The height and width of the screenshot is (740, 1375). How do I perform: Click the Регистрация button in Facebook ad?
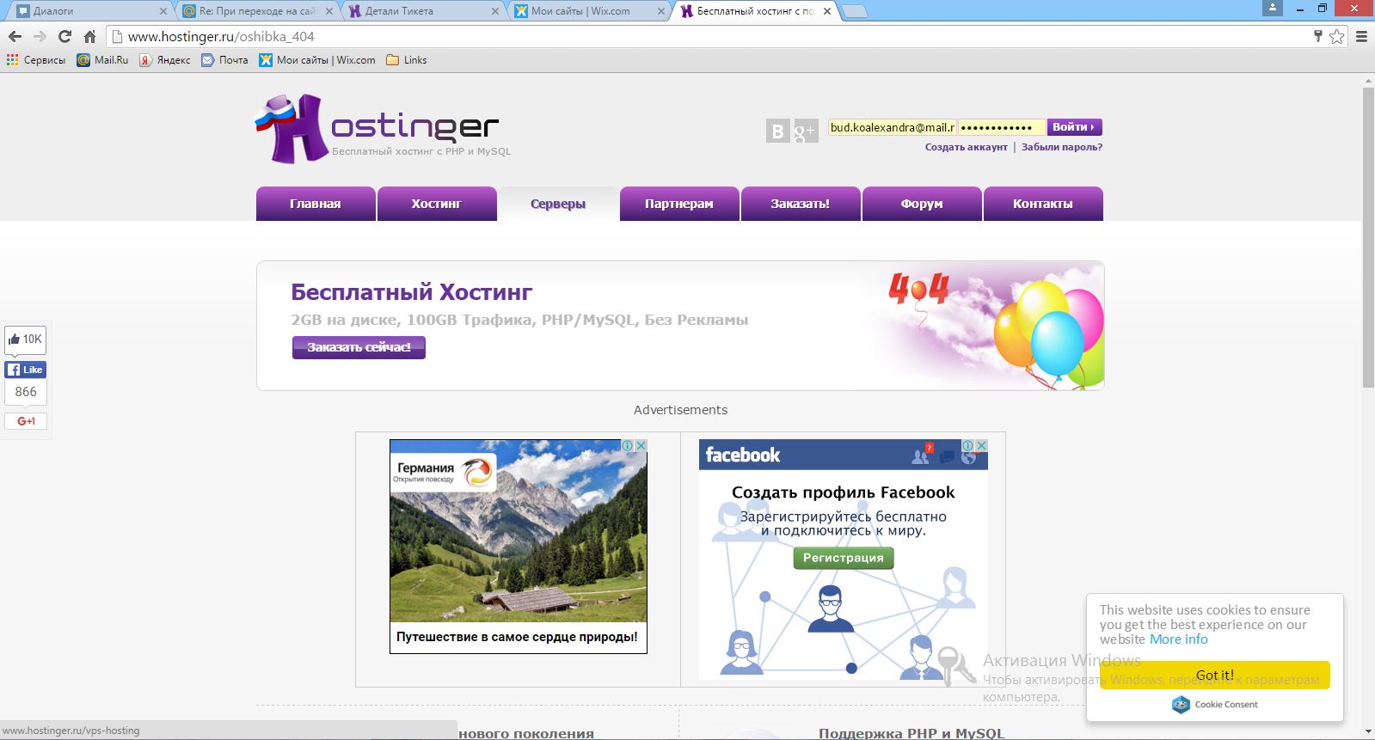click(x=844, y=558)
